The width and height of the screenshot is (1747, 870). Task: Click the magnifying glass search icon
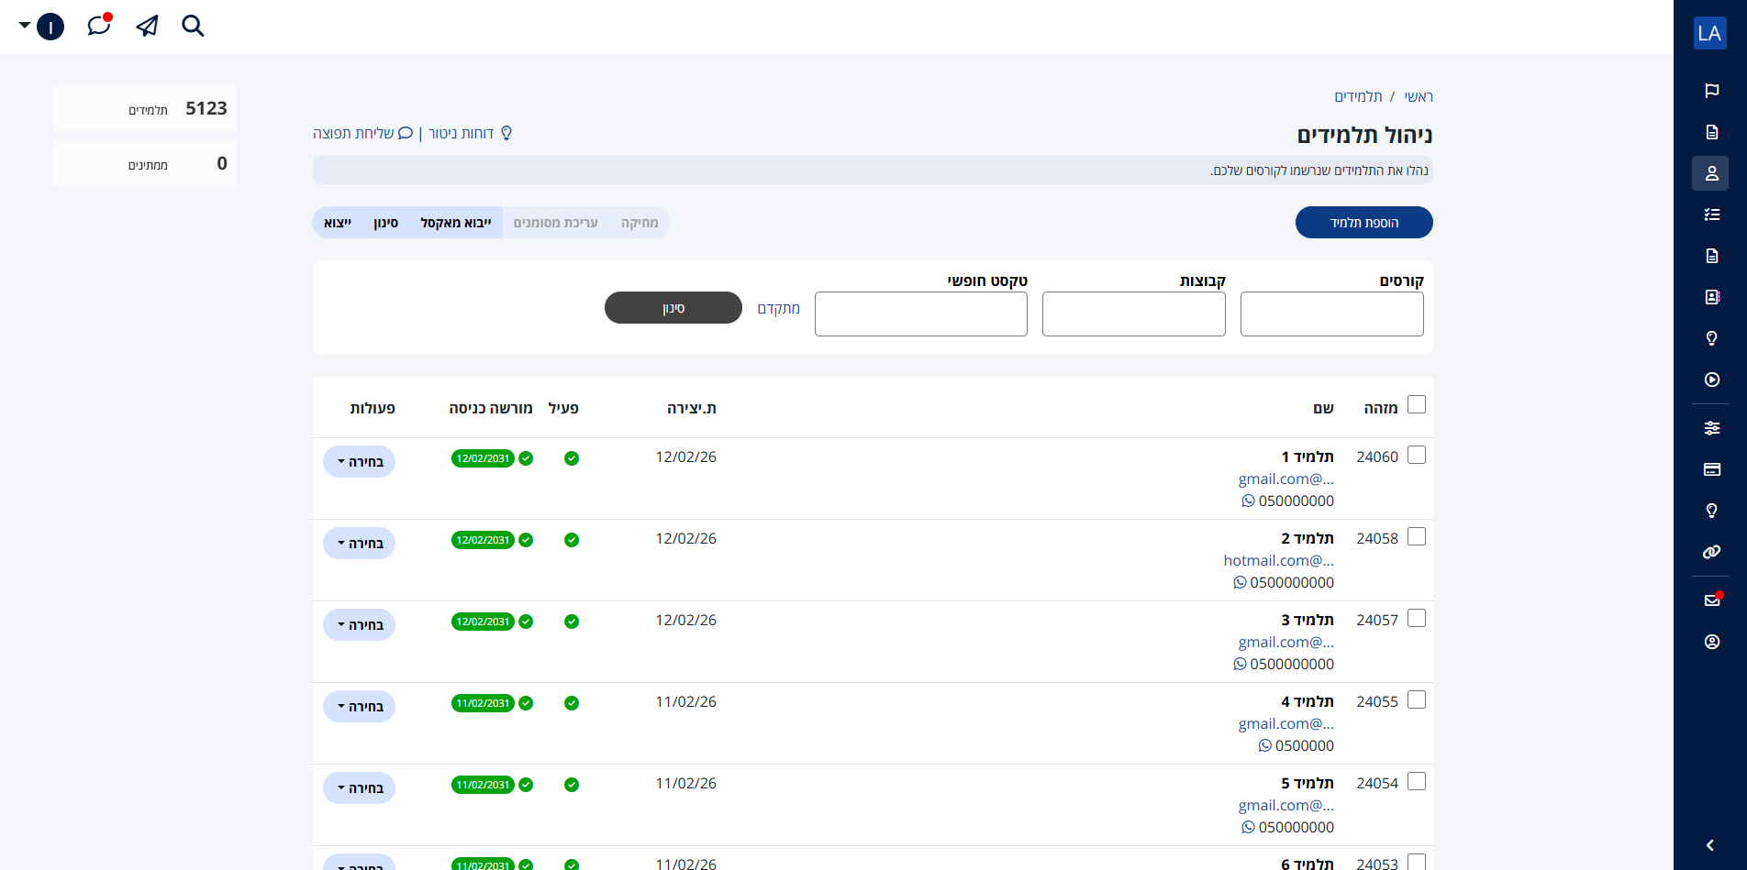click(193, 26)
